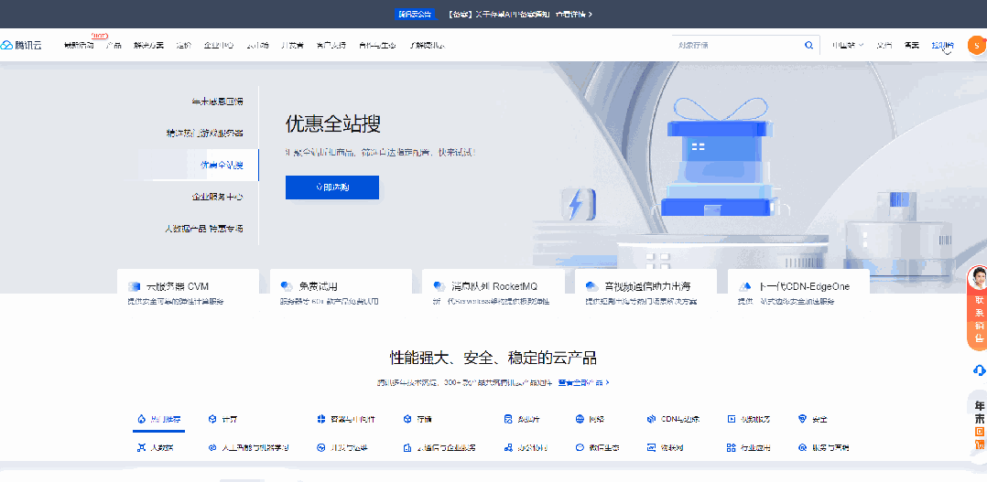Click the 腾讯云公告 badge
The width and height of the screenshot is (987, 482).
coord(417,14)
